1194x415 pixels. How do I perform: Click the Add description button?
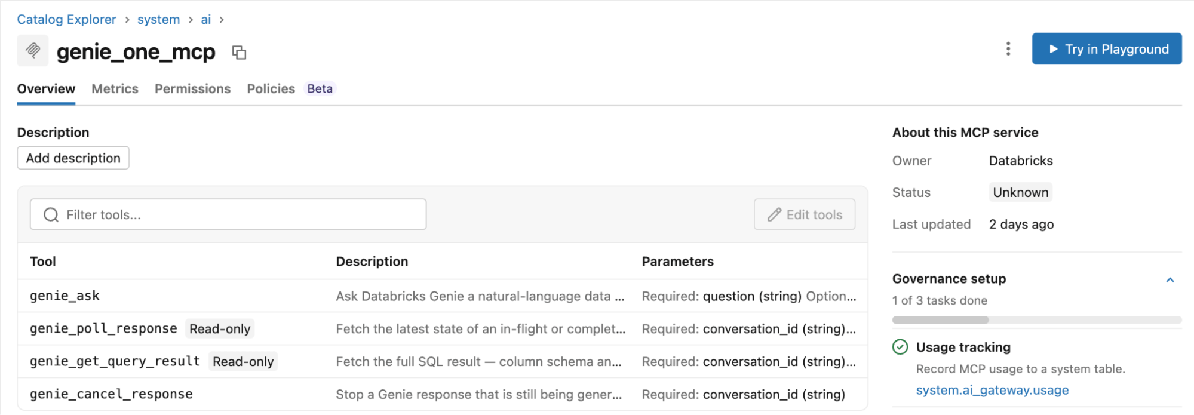(x=73, y=158)
